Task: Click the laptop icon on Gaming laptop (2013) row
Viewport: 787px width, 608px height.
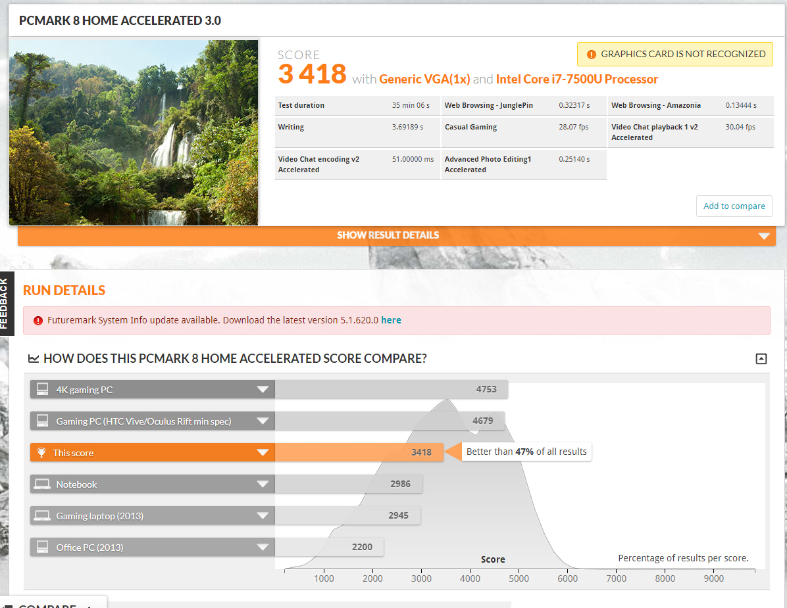Action: tap(41, 515)
